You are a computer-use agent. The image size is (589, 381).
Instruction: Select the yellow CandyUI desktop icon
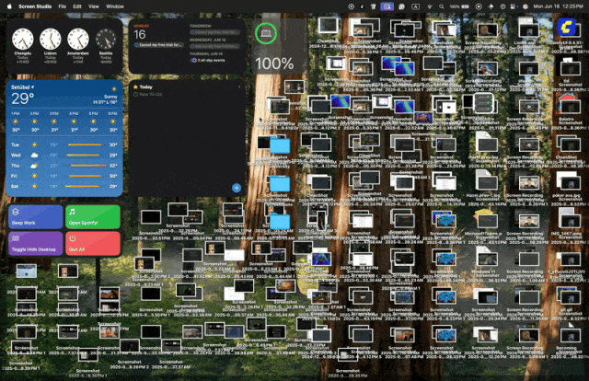click(x=567, y=27)
